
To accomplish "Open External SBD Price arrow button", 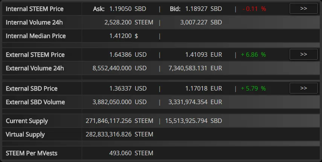I will [304, 88].
